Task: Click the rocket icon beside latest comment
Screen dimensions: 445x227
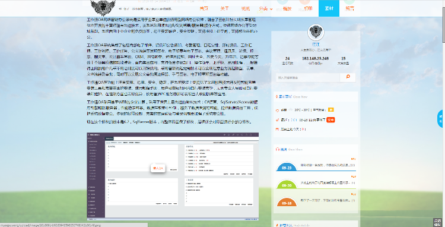Action: coord(277,120)
